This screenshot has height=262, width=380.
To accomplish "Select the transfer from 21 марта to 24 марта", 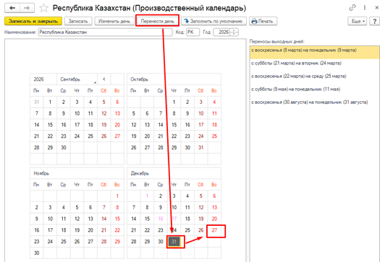I will (x=315, y=64).
